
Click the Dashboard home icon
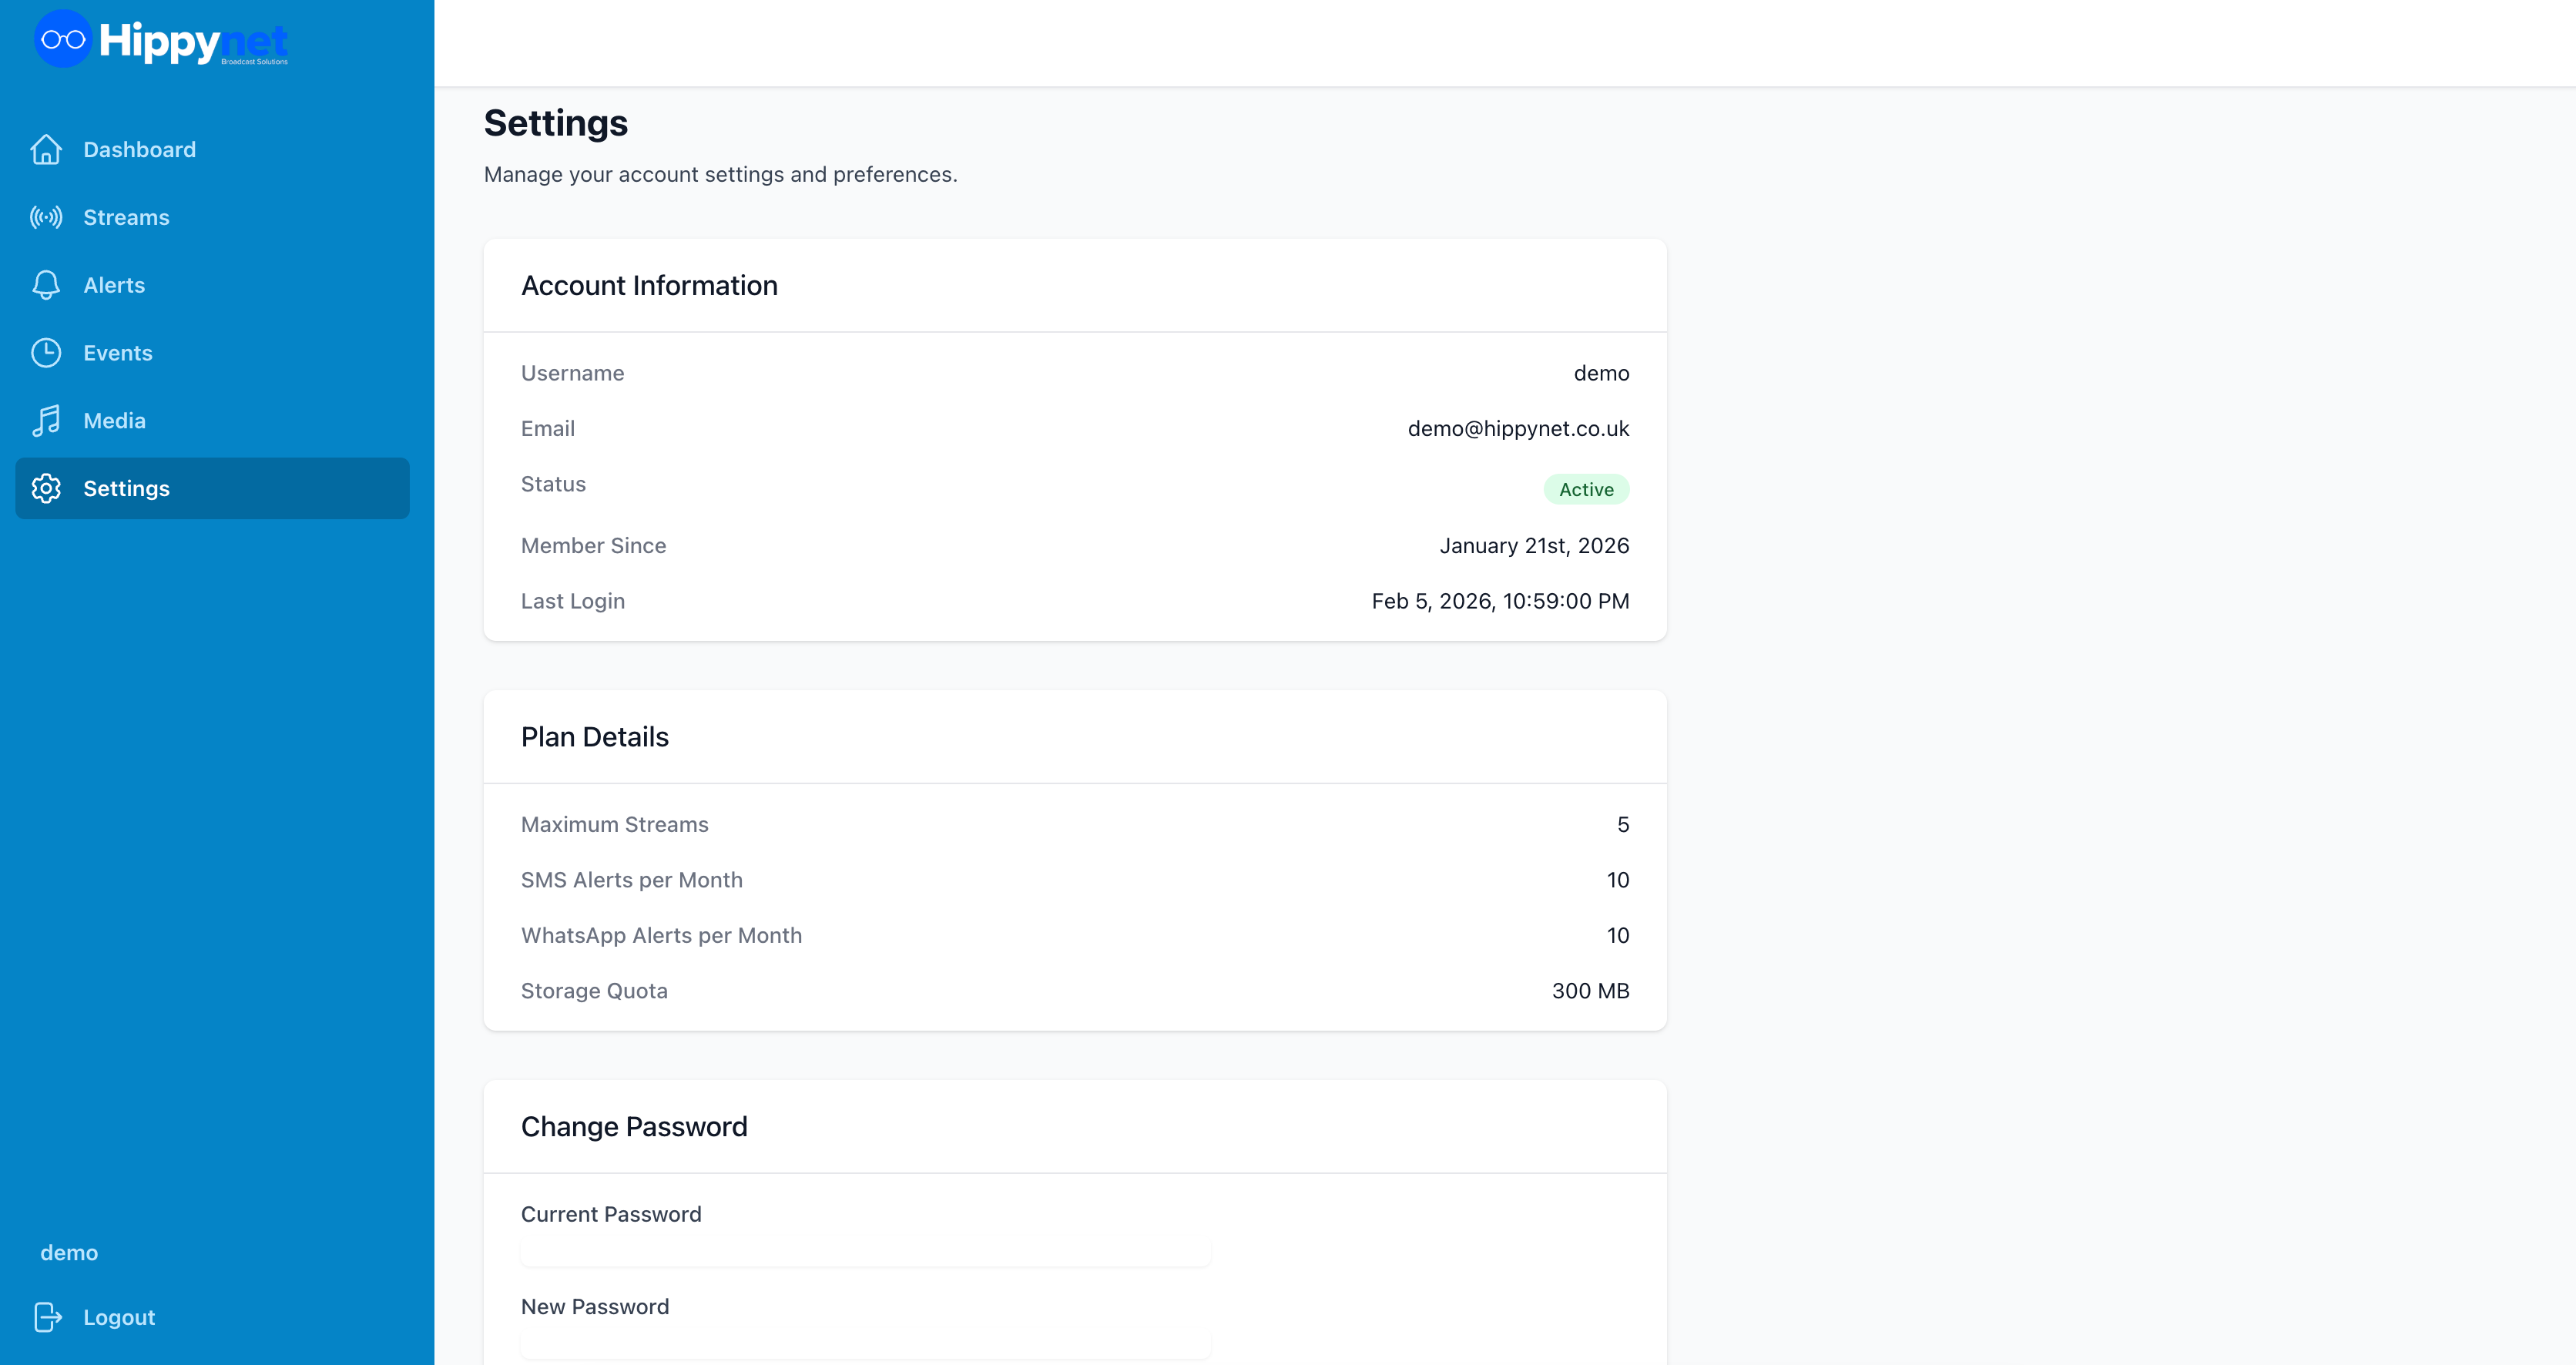pos(46,149)
